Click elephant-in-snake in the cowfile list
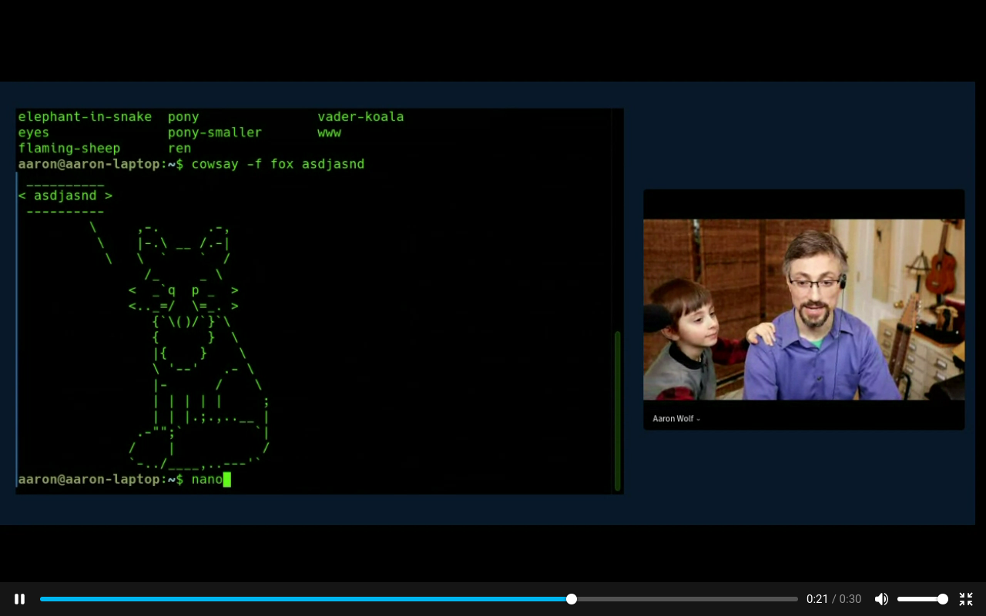The width and height of the screenshot is (986, 616). [85, 117]
